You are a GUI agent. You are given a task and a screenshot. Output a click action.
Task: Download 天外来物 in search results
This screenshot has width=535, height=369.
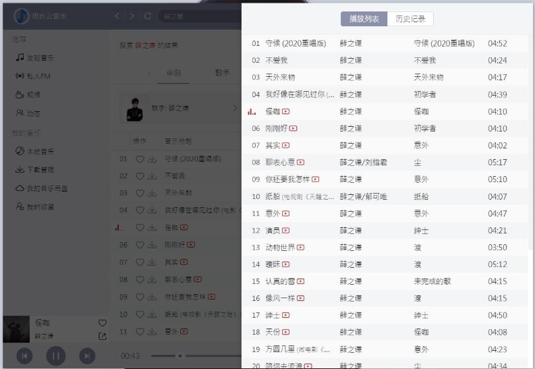point(152,193)
